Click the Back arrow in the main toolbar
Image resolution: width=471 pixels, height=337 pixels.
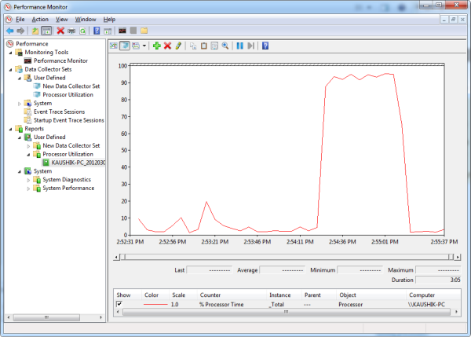coord(9,31)
